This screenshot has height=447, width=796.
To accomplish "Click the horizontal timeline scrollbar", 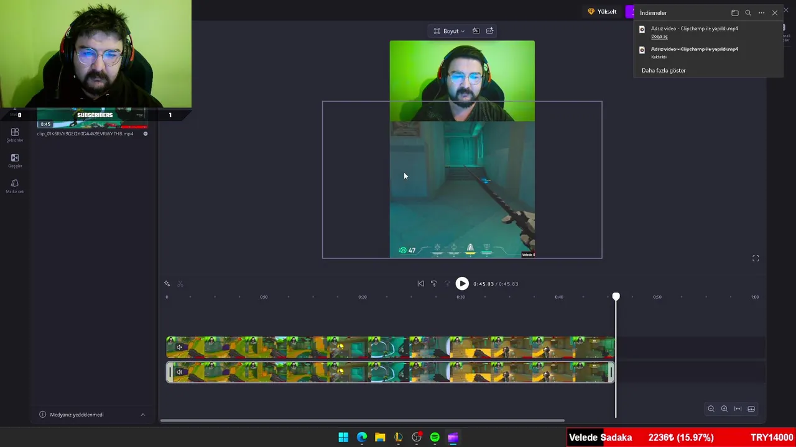I will pyautogui.click(x=363, y=421).
